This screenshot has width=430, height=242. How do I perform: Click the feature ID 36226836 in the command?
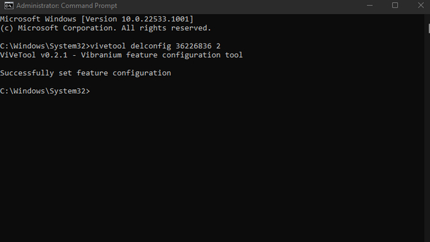(193, 46)
